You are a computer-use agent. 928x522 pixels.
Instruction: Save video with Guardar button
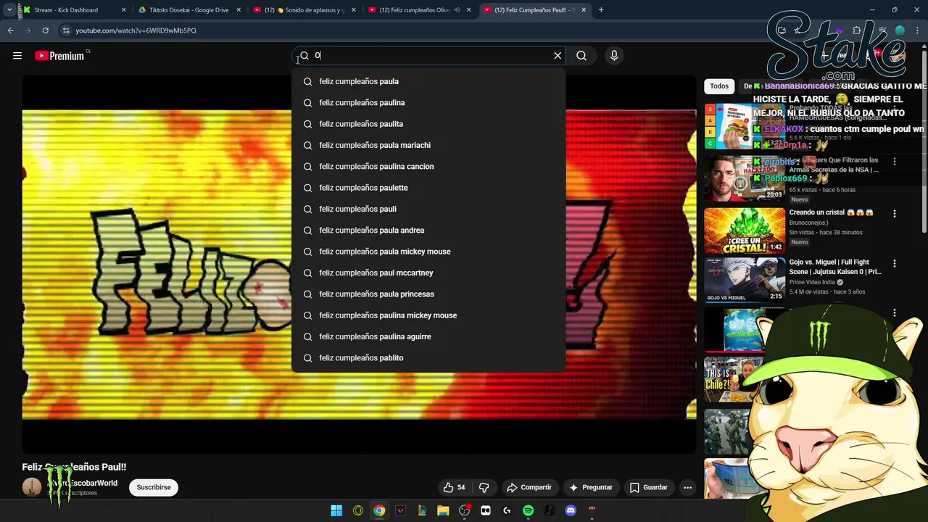point(648,487)
